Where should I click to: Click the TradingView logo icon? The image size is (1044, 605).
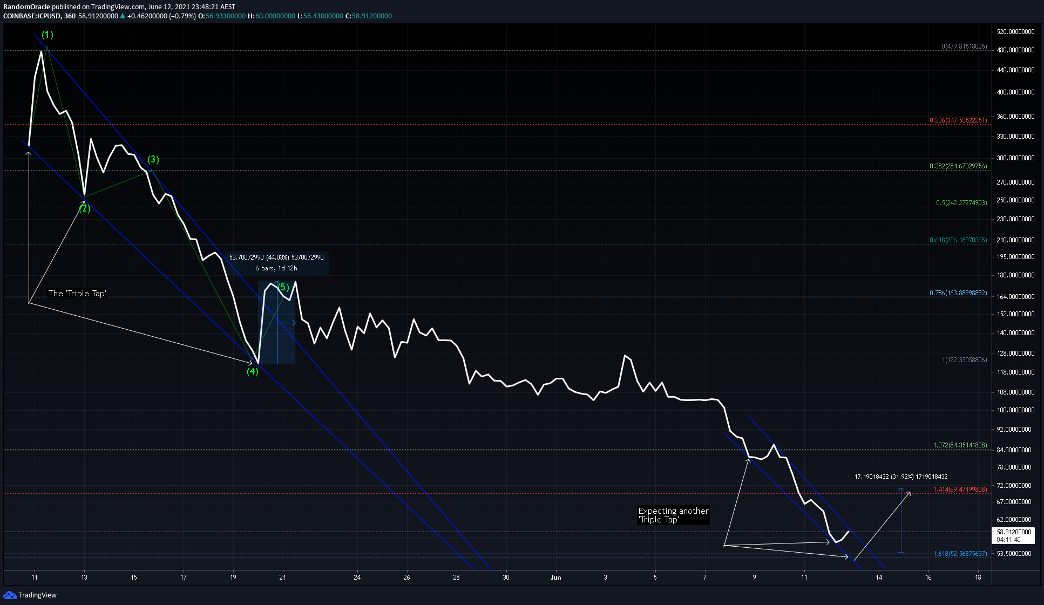10,595
